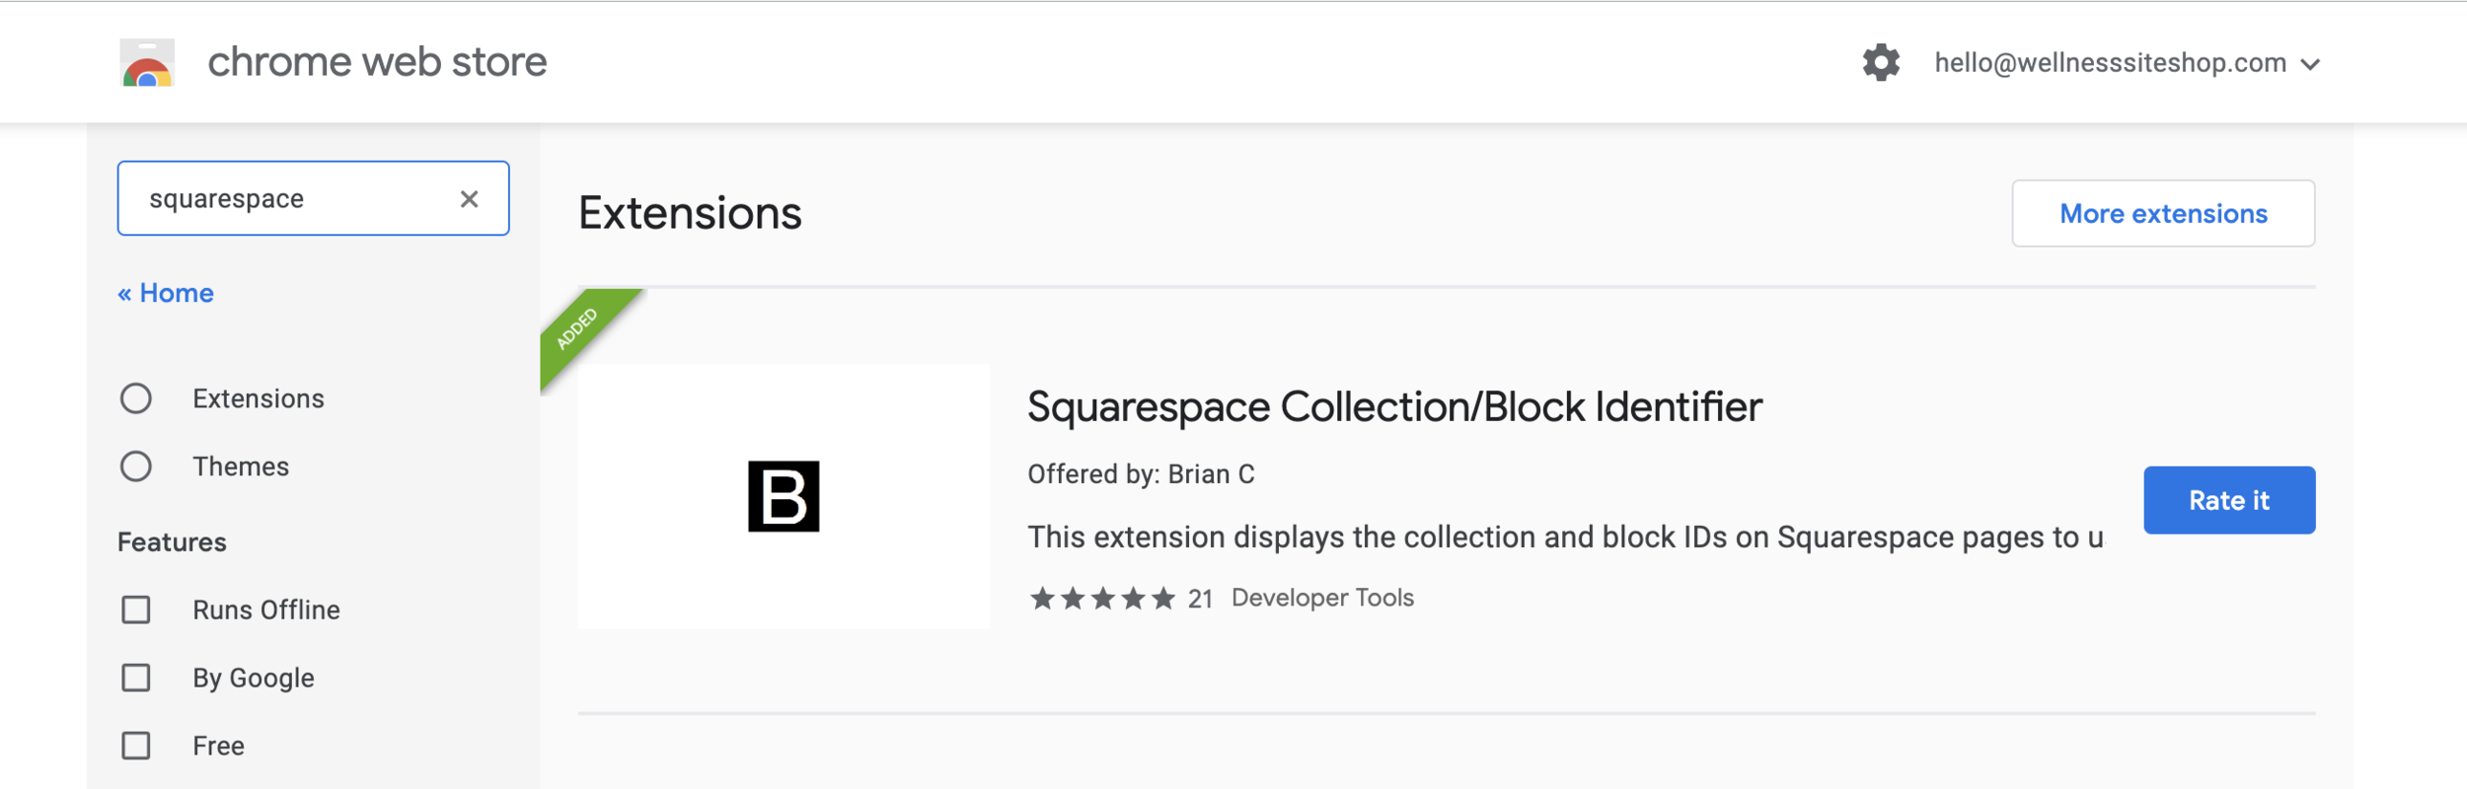Click the five-star rating icons
The height and width of the screenshot is (789, 2467).
pyautogui.click(x=1102, y=598)
